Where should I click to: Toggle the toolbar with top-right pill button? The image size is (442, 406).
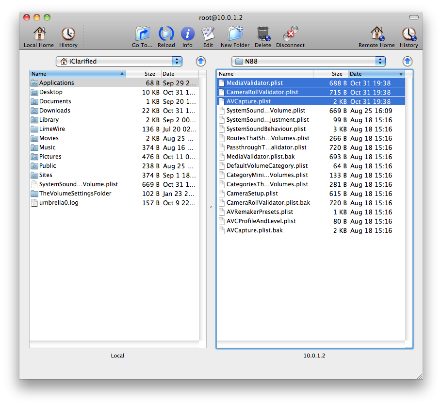[413, 17]
